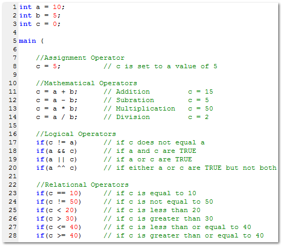The image size is (284, 247).
Task: Click the red value 50 on line 24
Action: pos(74,202)
